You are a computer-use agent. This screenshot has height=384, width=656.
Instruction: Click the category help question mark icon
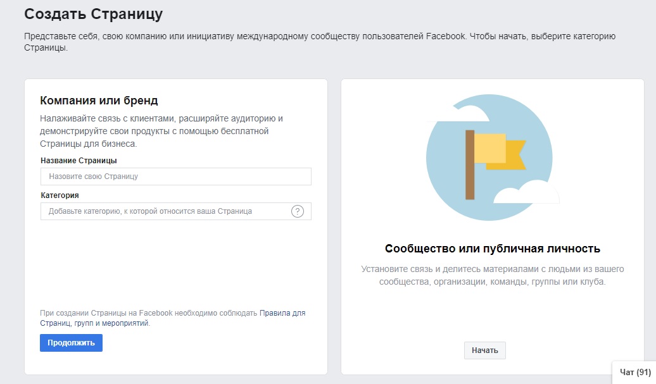[x=298, y=211]
